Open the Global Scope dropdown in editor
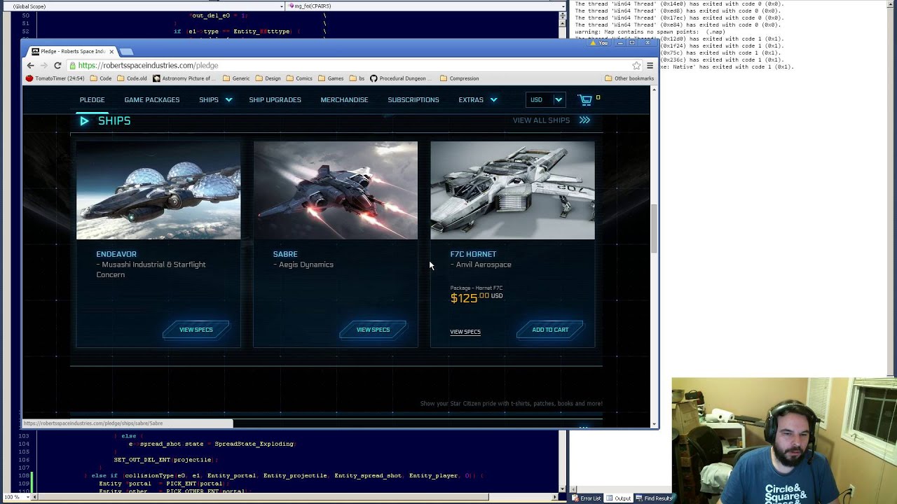Screen dimensions: 897x504 [x=282, y=6]
